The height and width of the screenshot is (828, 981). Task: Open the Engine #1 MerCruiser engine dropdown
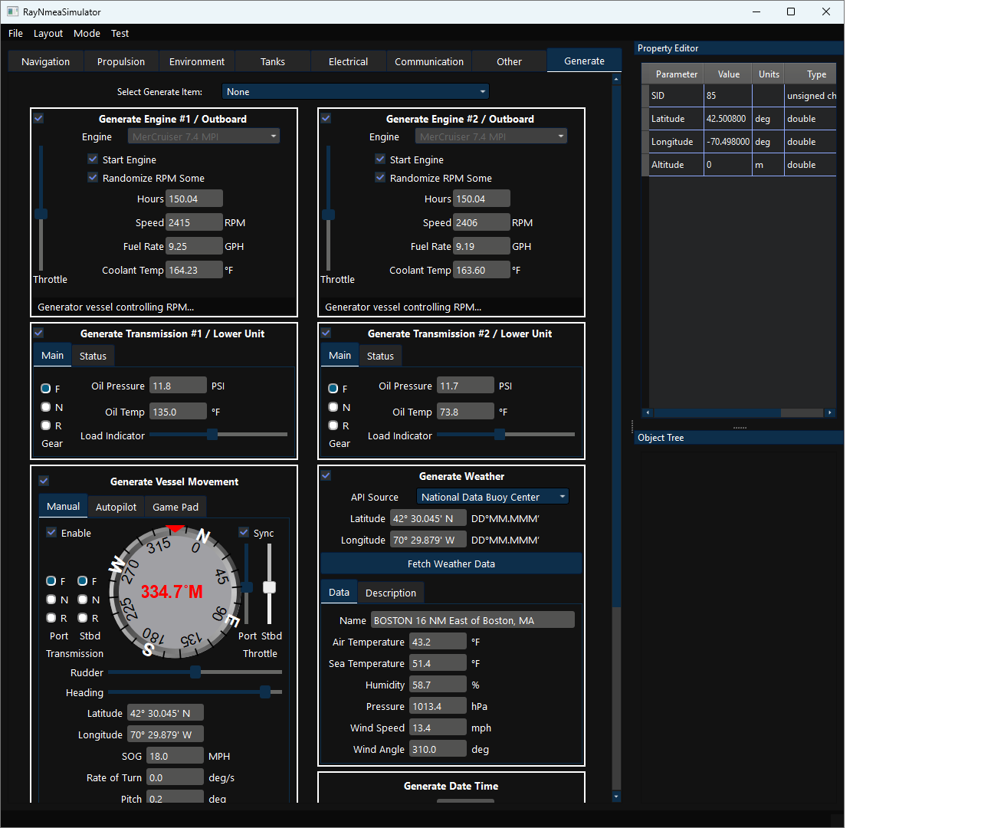pos(203,136)
